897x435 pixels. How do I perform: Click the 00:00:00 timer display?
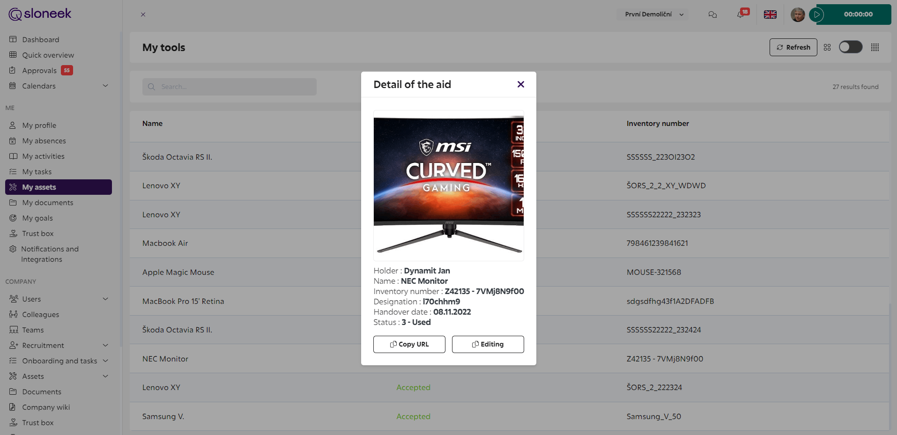pos(858,15)
